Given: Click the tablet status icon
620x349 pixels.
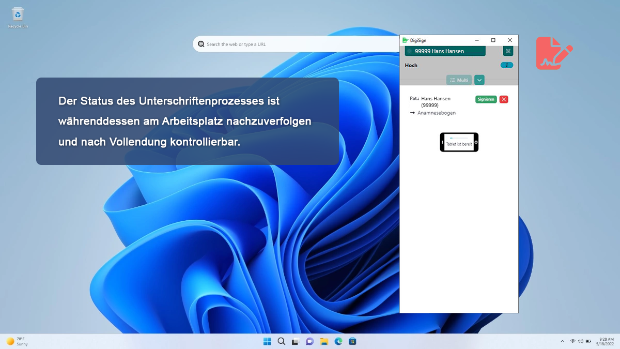Looking at the screenshot, I should click(459, 142).
